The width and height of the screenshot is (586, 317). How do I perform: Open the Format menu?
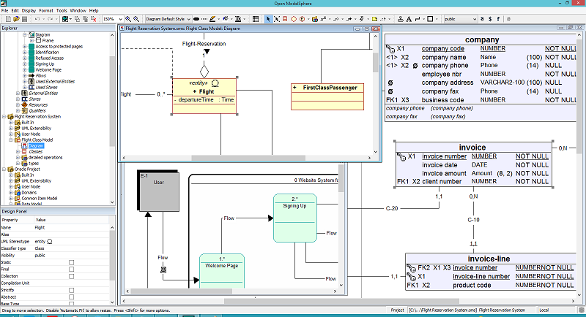(45, 11)
